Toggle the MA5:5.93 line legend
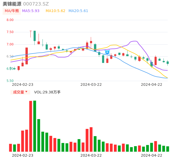This screenshot has height=159, width=180. tap(31, 11)
